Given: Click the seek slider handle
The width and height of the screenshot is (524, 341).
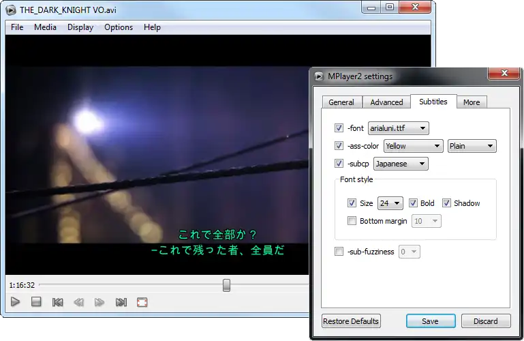Looking at the screenshot, I should [226, 285].
